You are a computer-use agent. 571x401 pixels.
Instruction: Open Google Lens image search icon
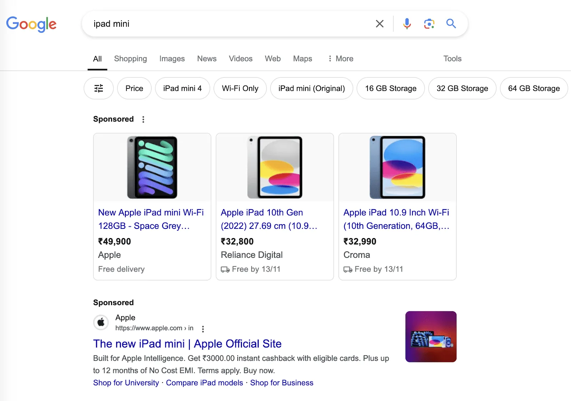pyautogui.click(x=429, y=24)
